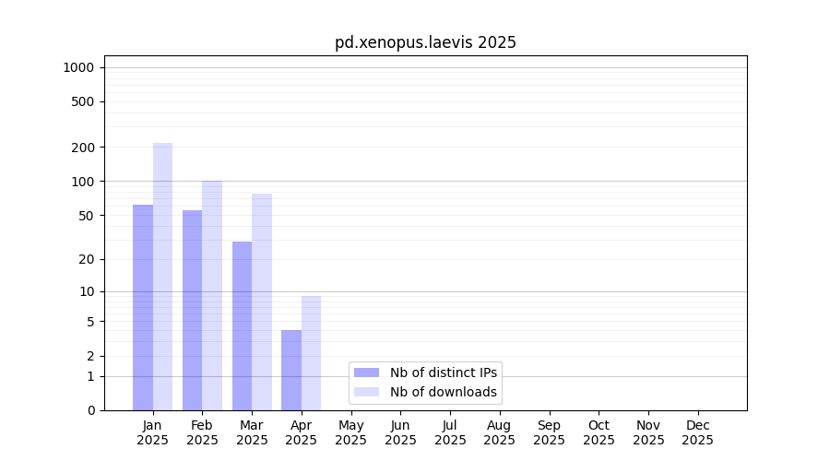
Task: Select the February downloads bar
Action: point(212,295)
